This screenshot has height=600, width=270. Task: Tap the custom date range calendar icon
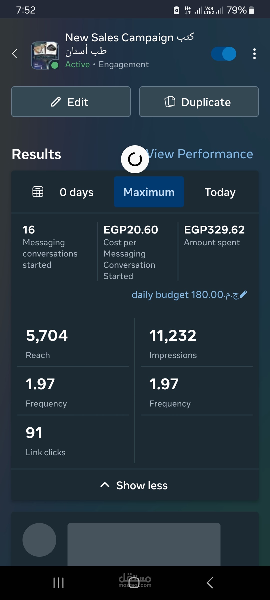[x=38, y=192]
